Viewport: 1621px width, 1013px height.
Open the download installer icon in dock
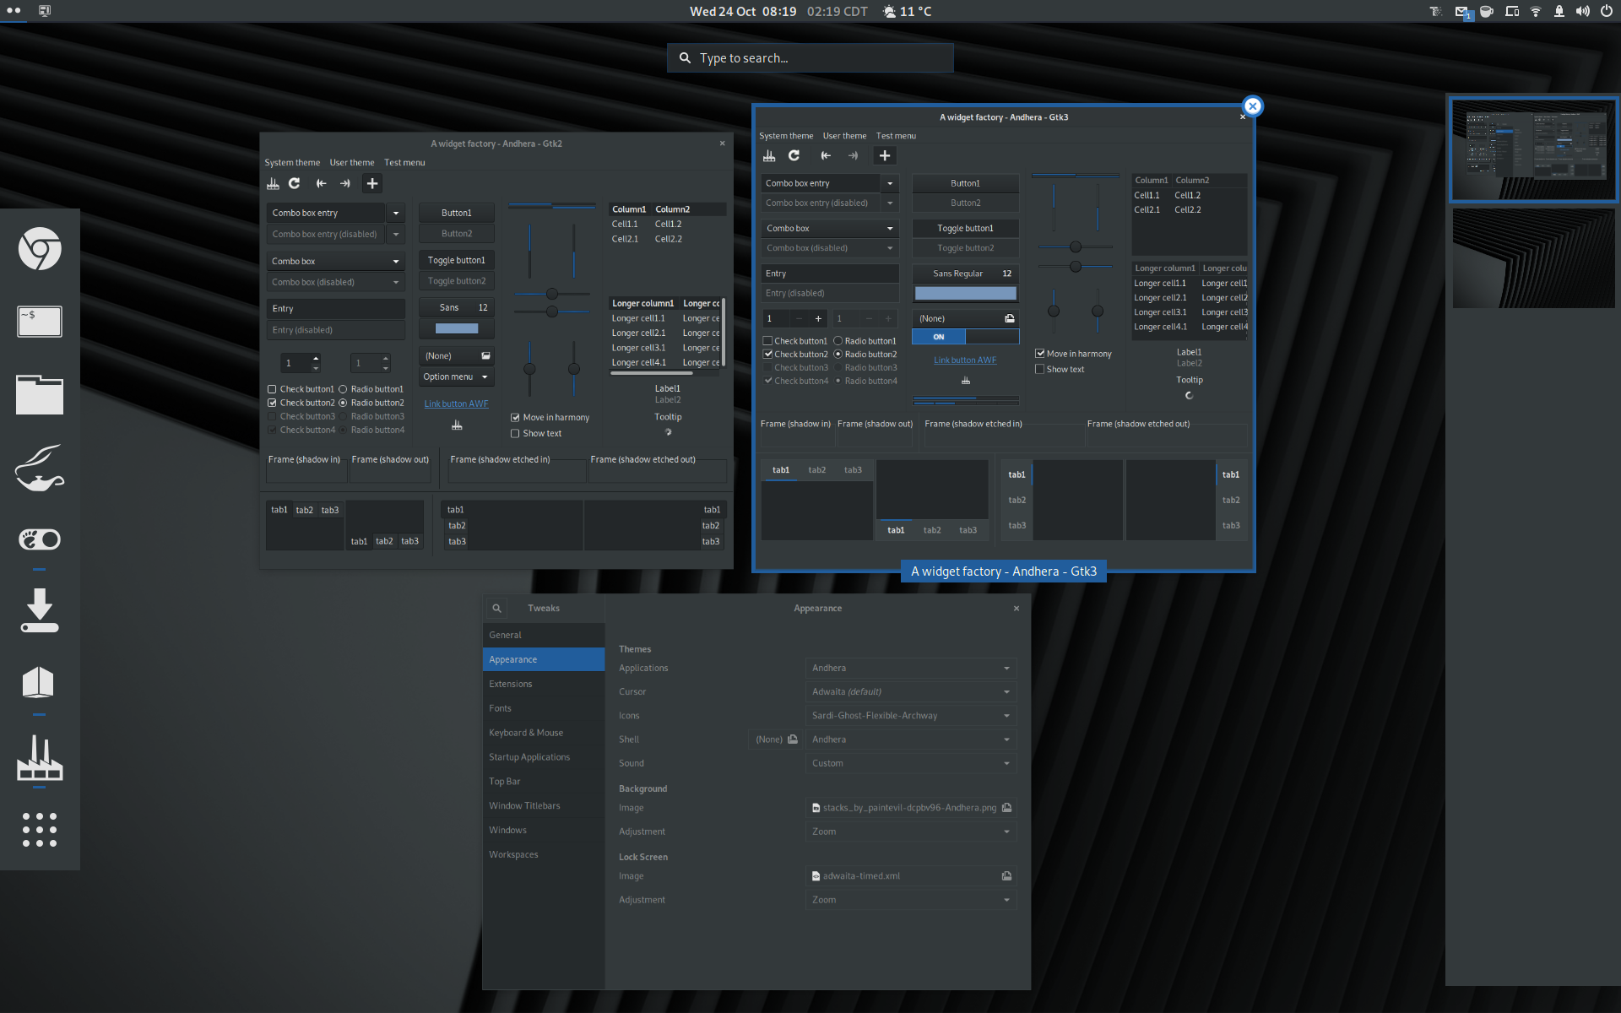(x=40, y=611)
